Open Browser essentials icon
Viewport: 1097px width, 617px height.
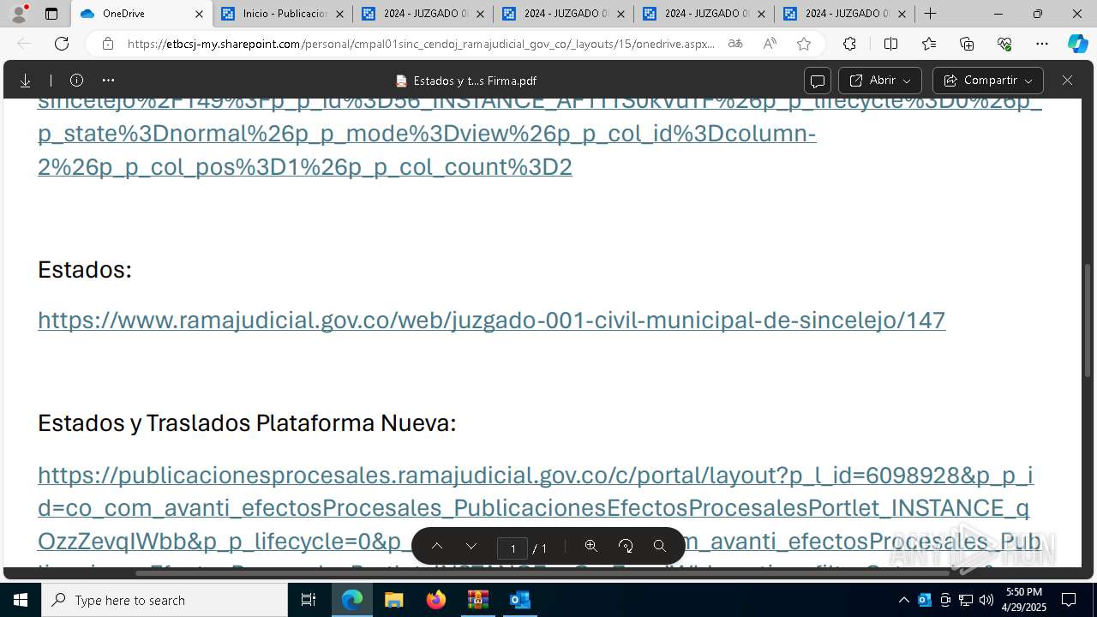click(x=1004, y=44)
